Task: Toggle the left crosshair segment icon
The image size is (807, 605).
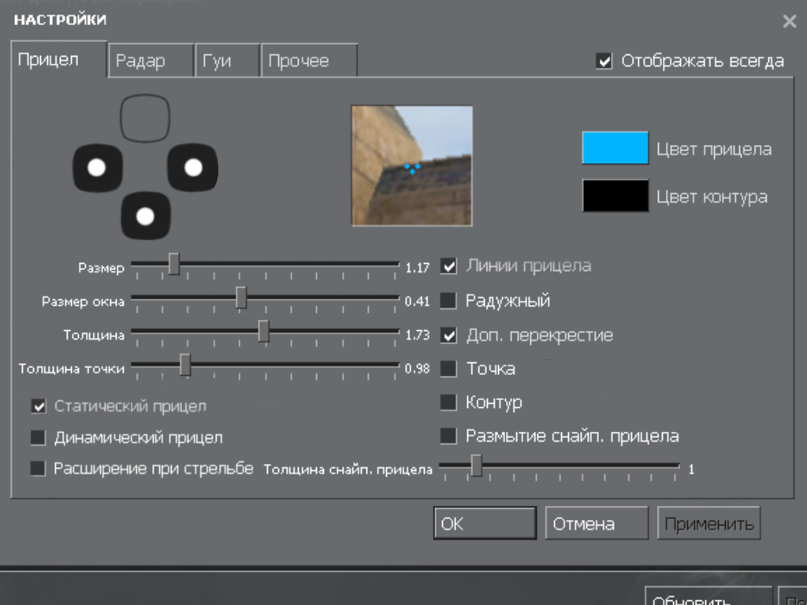Action: point(98,167)
